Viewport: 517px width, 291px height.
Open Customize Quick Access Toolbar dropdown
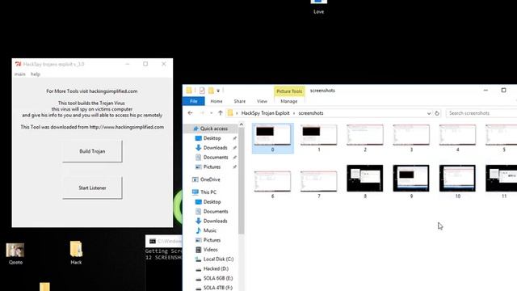tap(218, 91)
